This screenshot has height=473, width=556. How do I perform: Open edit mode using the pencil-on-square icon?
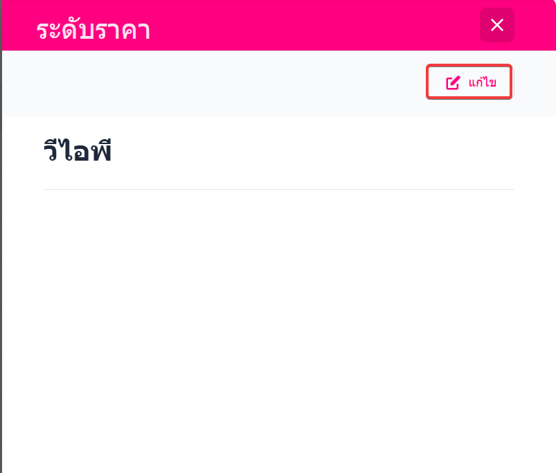[x=453, y=83]
